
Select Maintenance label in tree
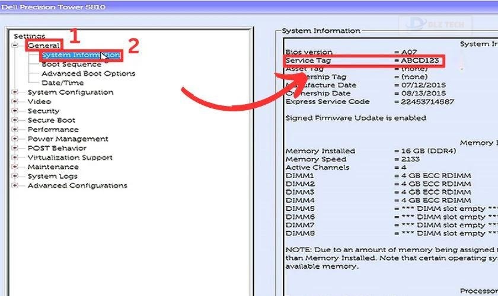(53, 167)
